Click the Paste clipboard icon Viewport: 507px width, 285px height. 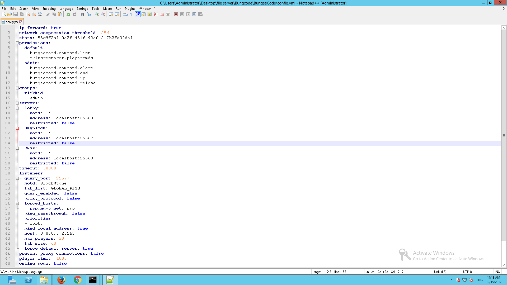(60, 14)
